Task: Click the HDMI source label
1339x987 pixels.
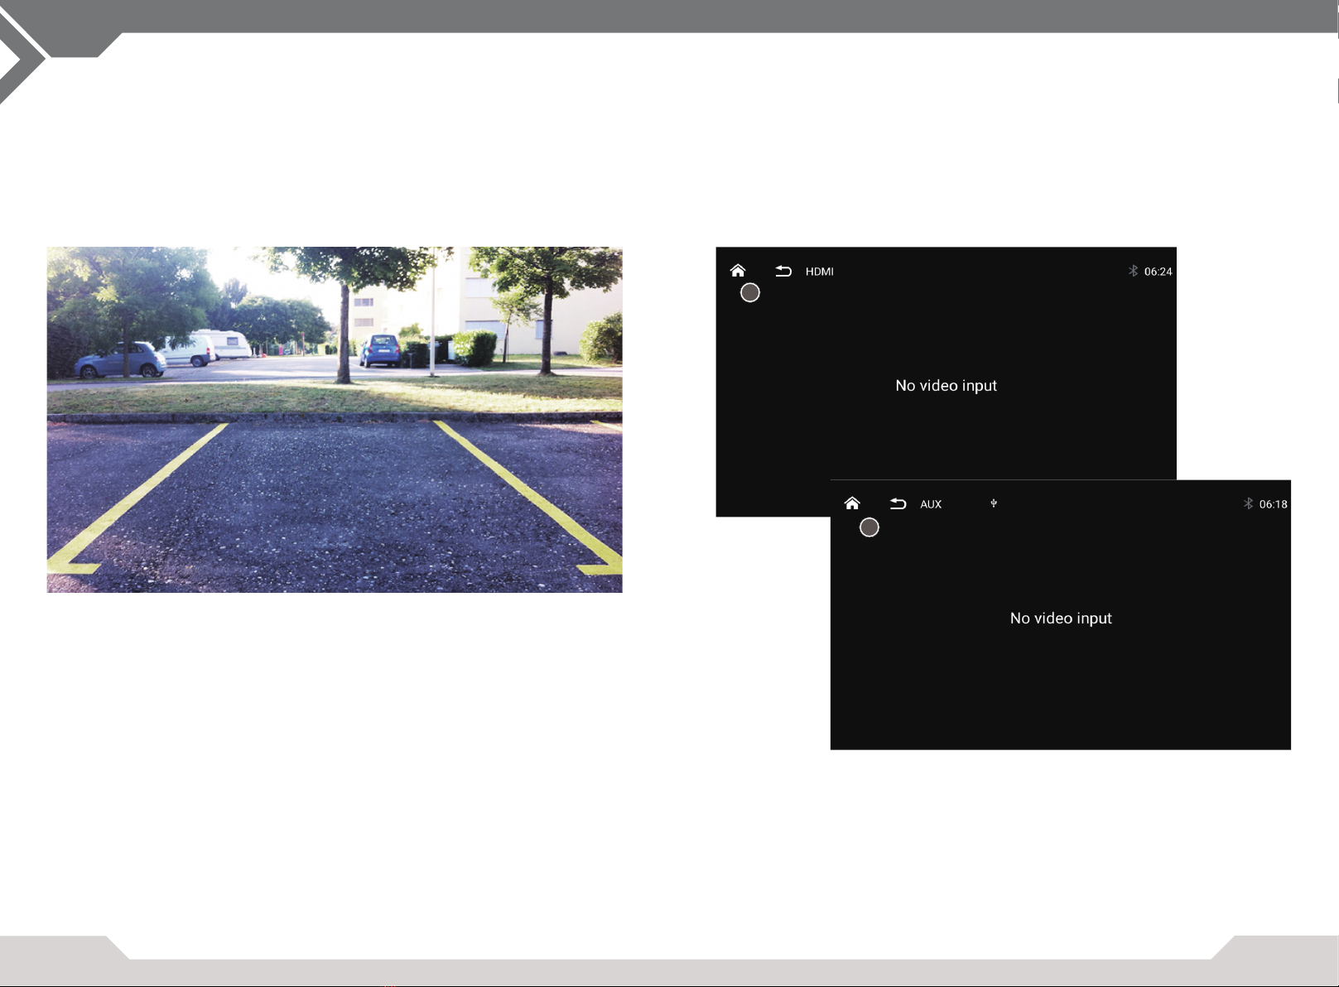Action: click(x=820, y=272)
